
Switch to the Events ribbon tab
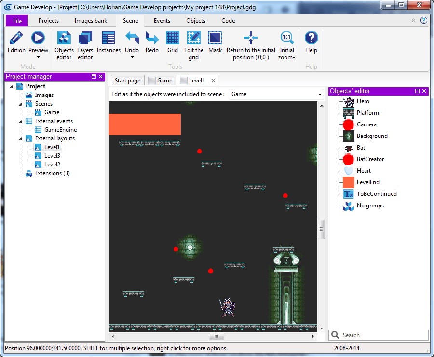162,21
